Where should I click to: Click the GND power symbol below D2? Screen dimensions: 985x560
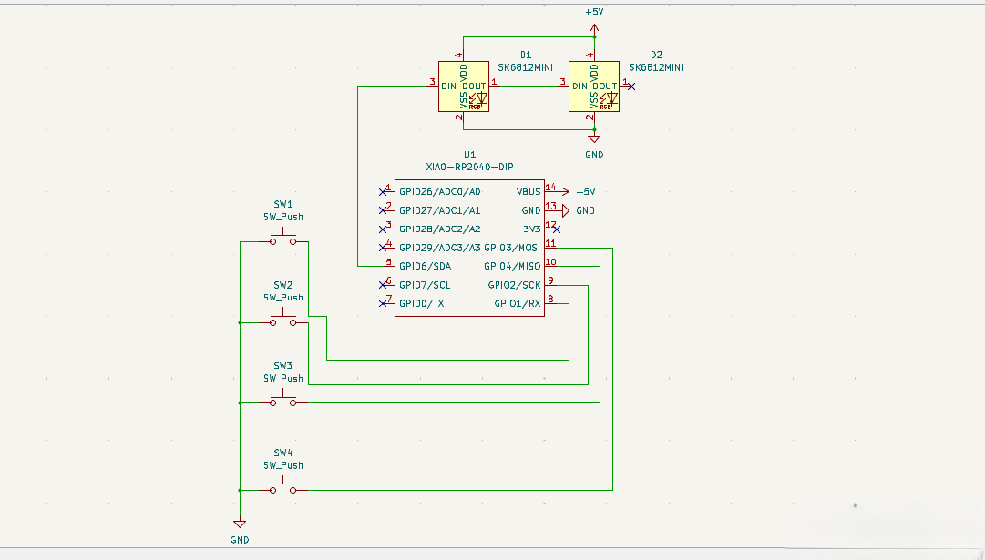click(593, 138)
